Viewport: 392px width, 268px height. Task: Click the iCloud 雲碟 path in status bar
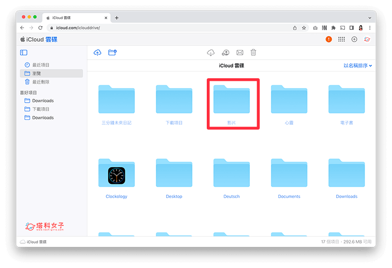(x=33, y=242)
